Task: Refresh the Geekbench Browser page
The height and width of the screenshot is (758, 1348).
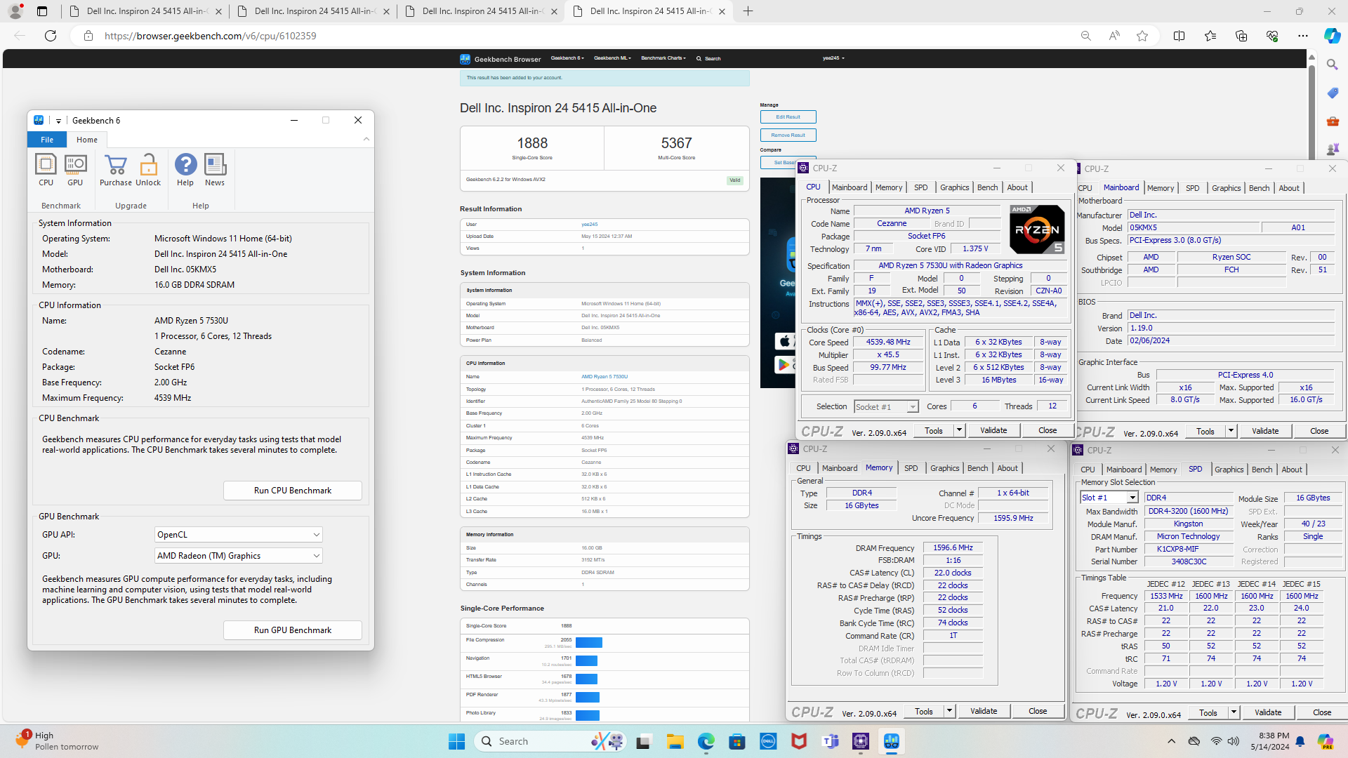Action: [x=51, y=36]
